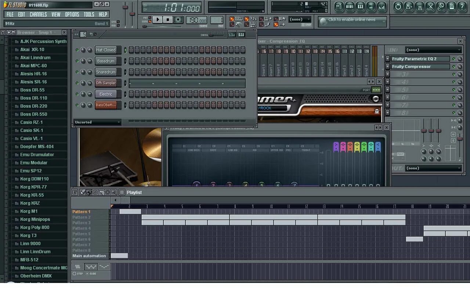Click the export wave save icon
Image resolution: width=470 pixels, height=294 pixels.
419,7
